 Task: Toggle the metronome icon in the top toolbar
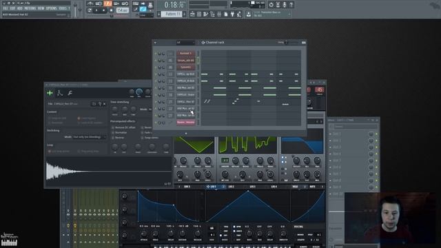(91, 3)
